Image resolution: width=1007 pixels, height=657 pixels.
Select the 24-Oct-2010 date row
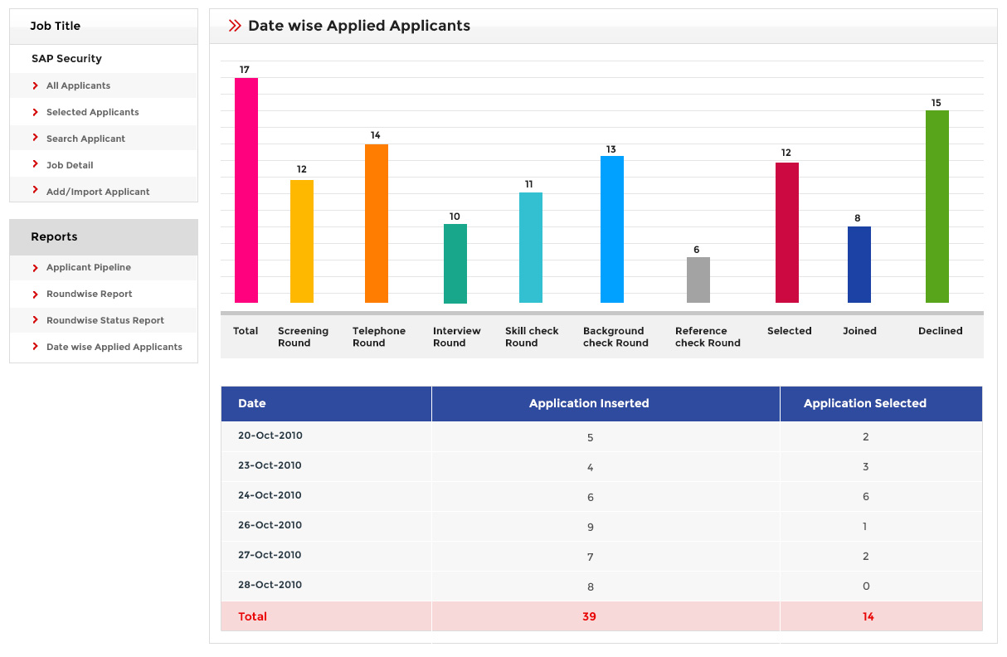601,496
